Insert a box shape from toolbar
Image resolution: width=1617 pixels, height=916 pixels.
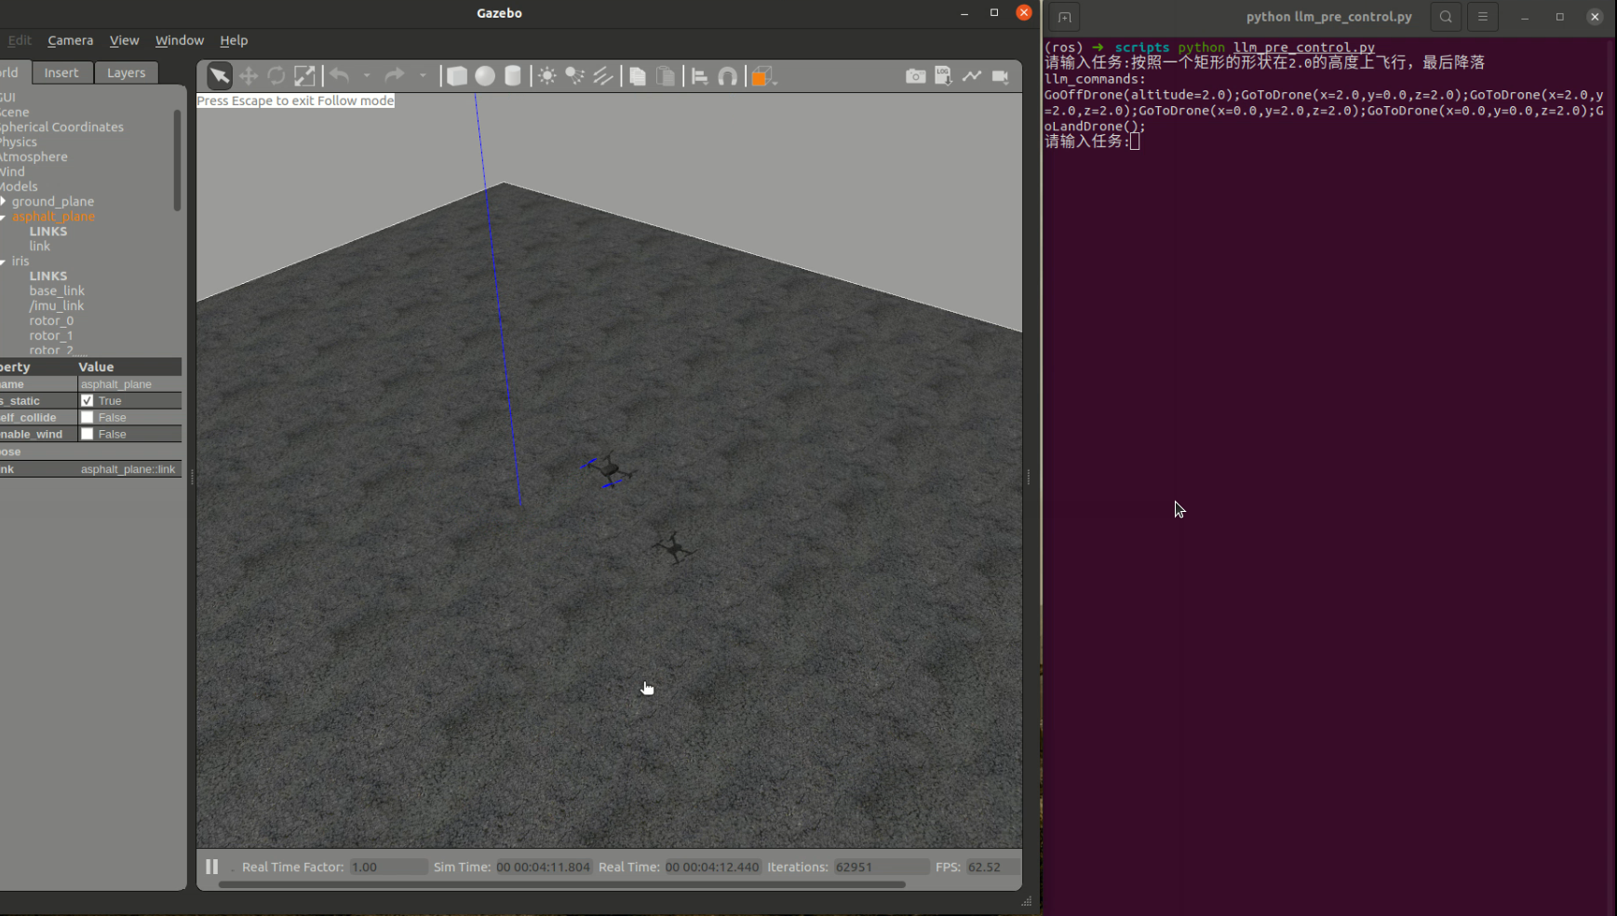(x=456, y=76)
